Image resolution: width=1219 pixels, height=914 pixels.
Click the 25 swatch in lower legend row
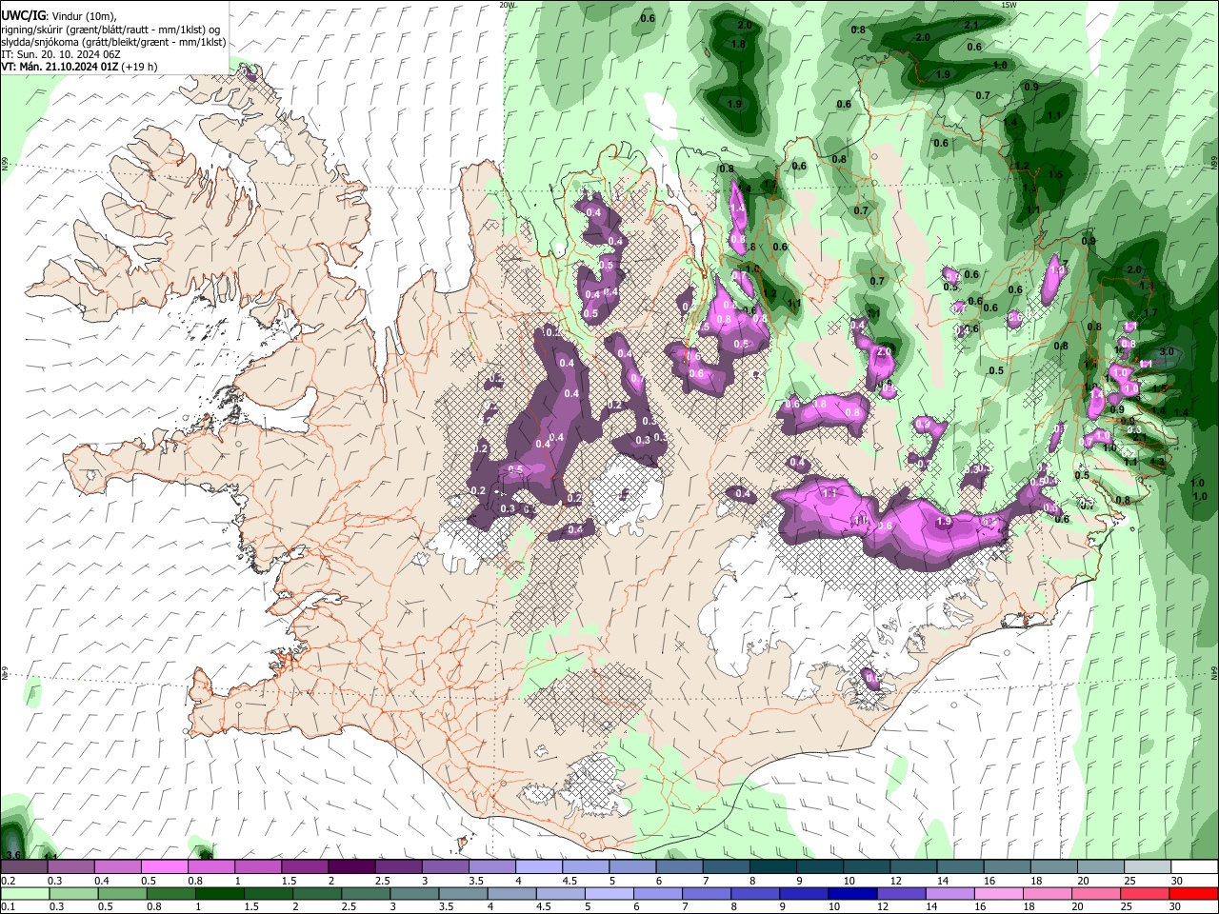pos(1144,894)
